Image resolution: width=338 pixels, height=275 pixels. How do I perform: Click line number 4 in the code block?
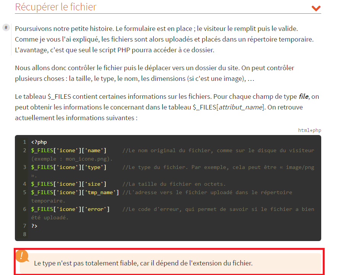coord(24,184)
